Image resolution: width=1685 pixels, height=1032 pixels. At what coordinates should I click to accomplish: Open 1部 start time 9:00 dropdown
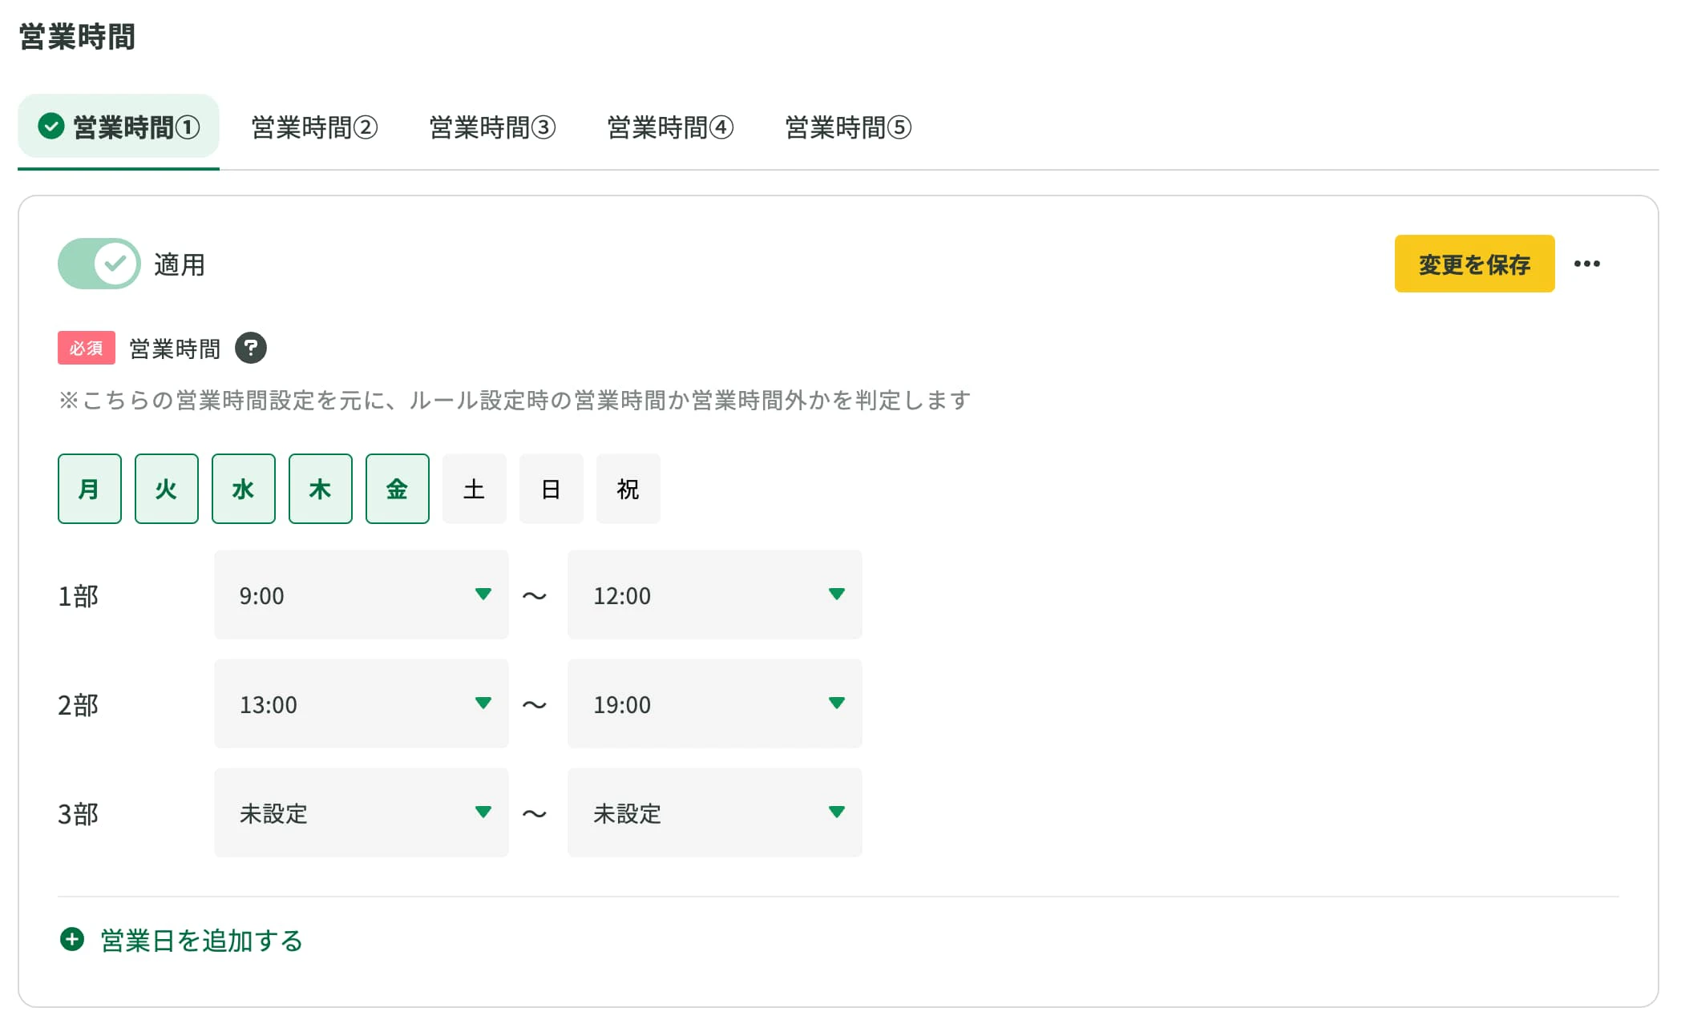coord(361,595)
